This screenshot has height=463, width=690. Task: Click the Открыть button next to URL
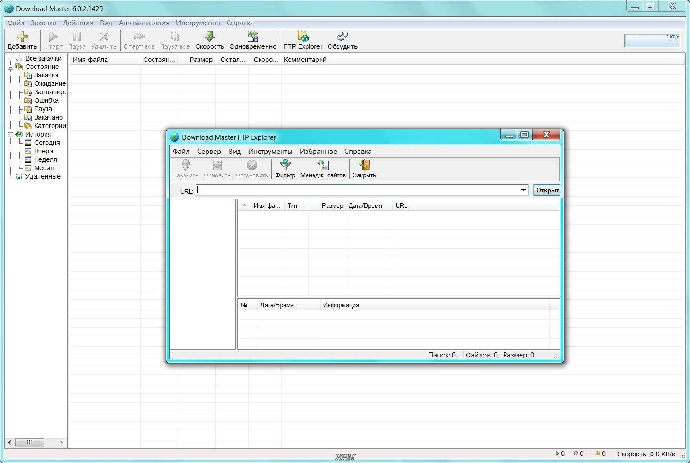[x=546, y=190]
